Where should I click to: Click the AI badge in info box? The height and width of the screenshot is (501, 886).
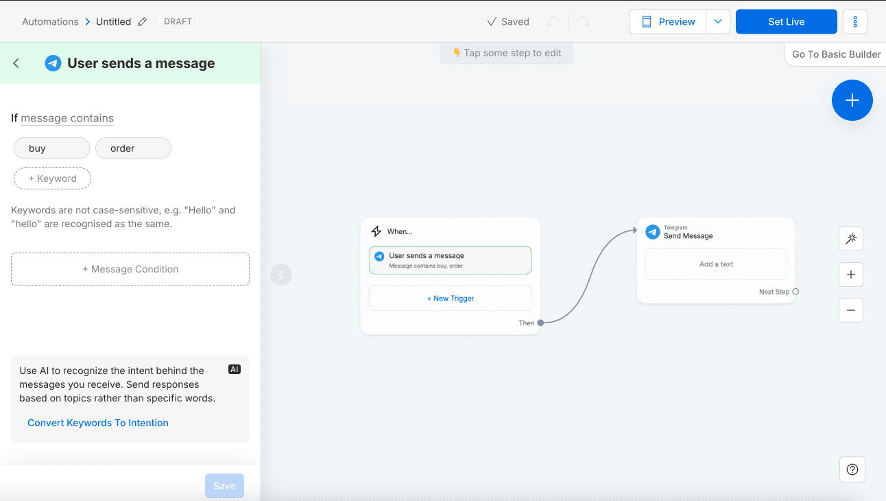tap(235, 369)
